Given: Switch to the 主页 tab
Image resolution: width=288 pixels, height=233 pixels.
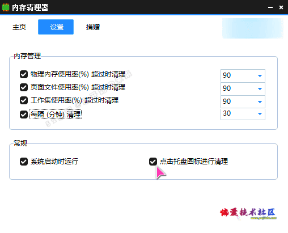Looking at the screenshot, I should [19, 27].
